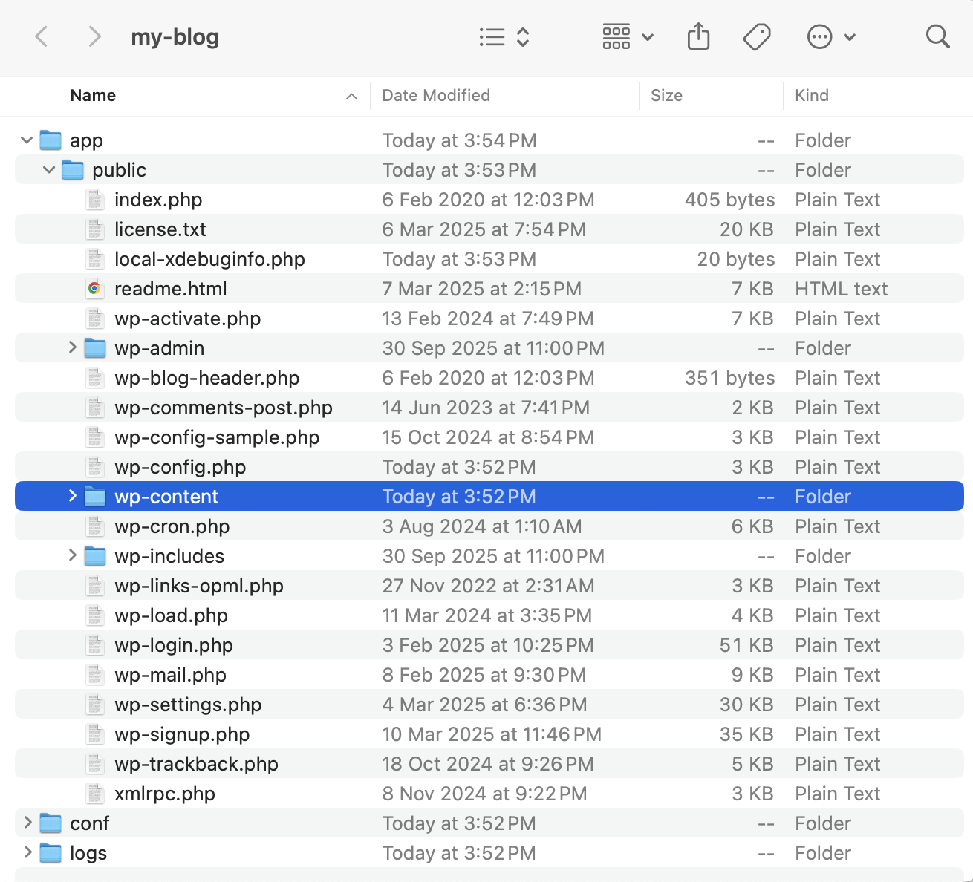
Task: Sort files by Size column header
Action: click(666, 95)
